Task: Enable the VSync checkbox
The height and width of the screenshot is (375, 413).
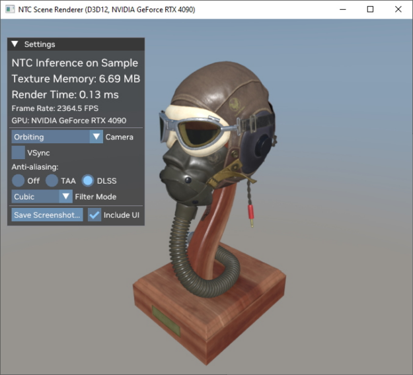Action: point(19,153)
